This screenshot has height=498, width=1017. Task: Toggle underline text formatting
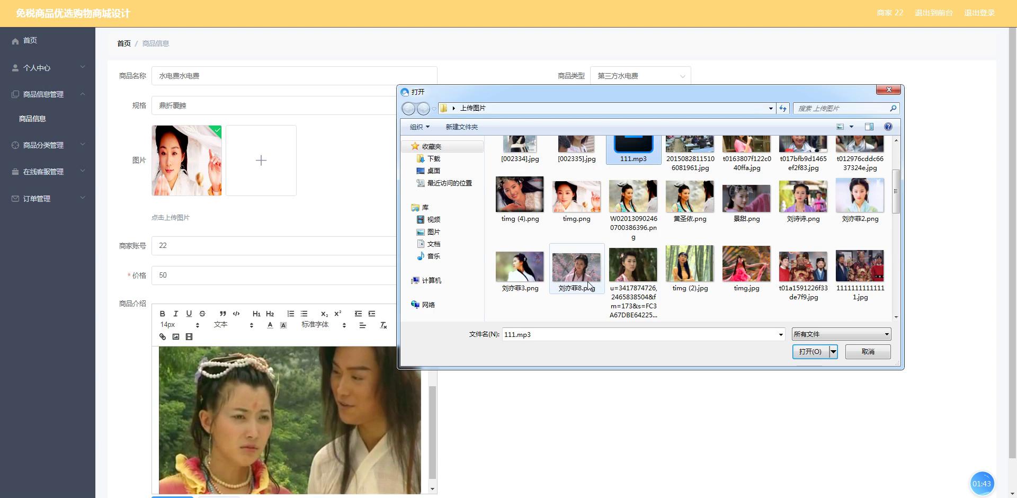(x=189, y=314)
